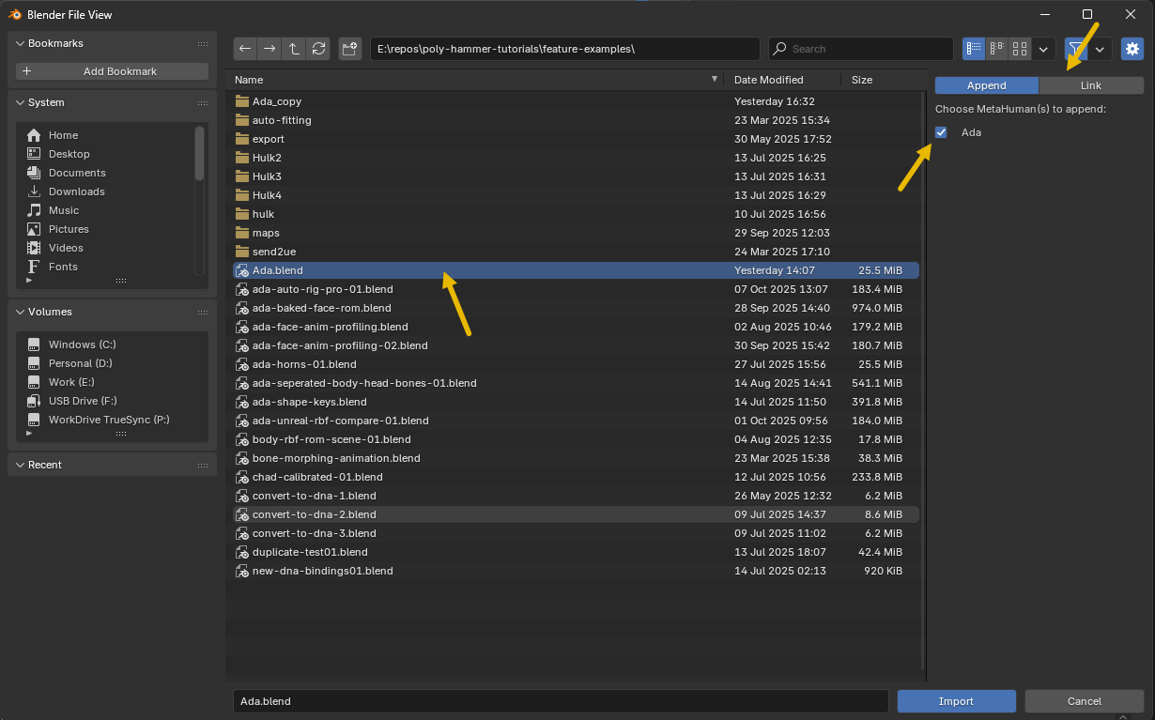Screen dimensions: 1155x720
Task: Create a new folder
Action: point(349,49)
